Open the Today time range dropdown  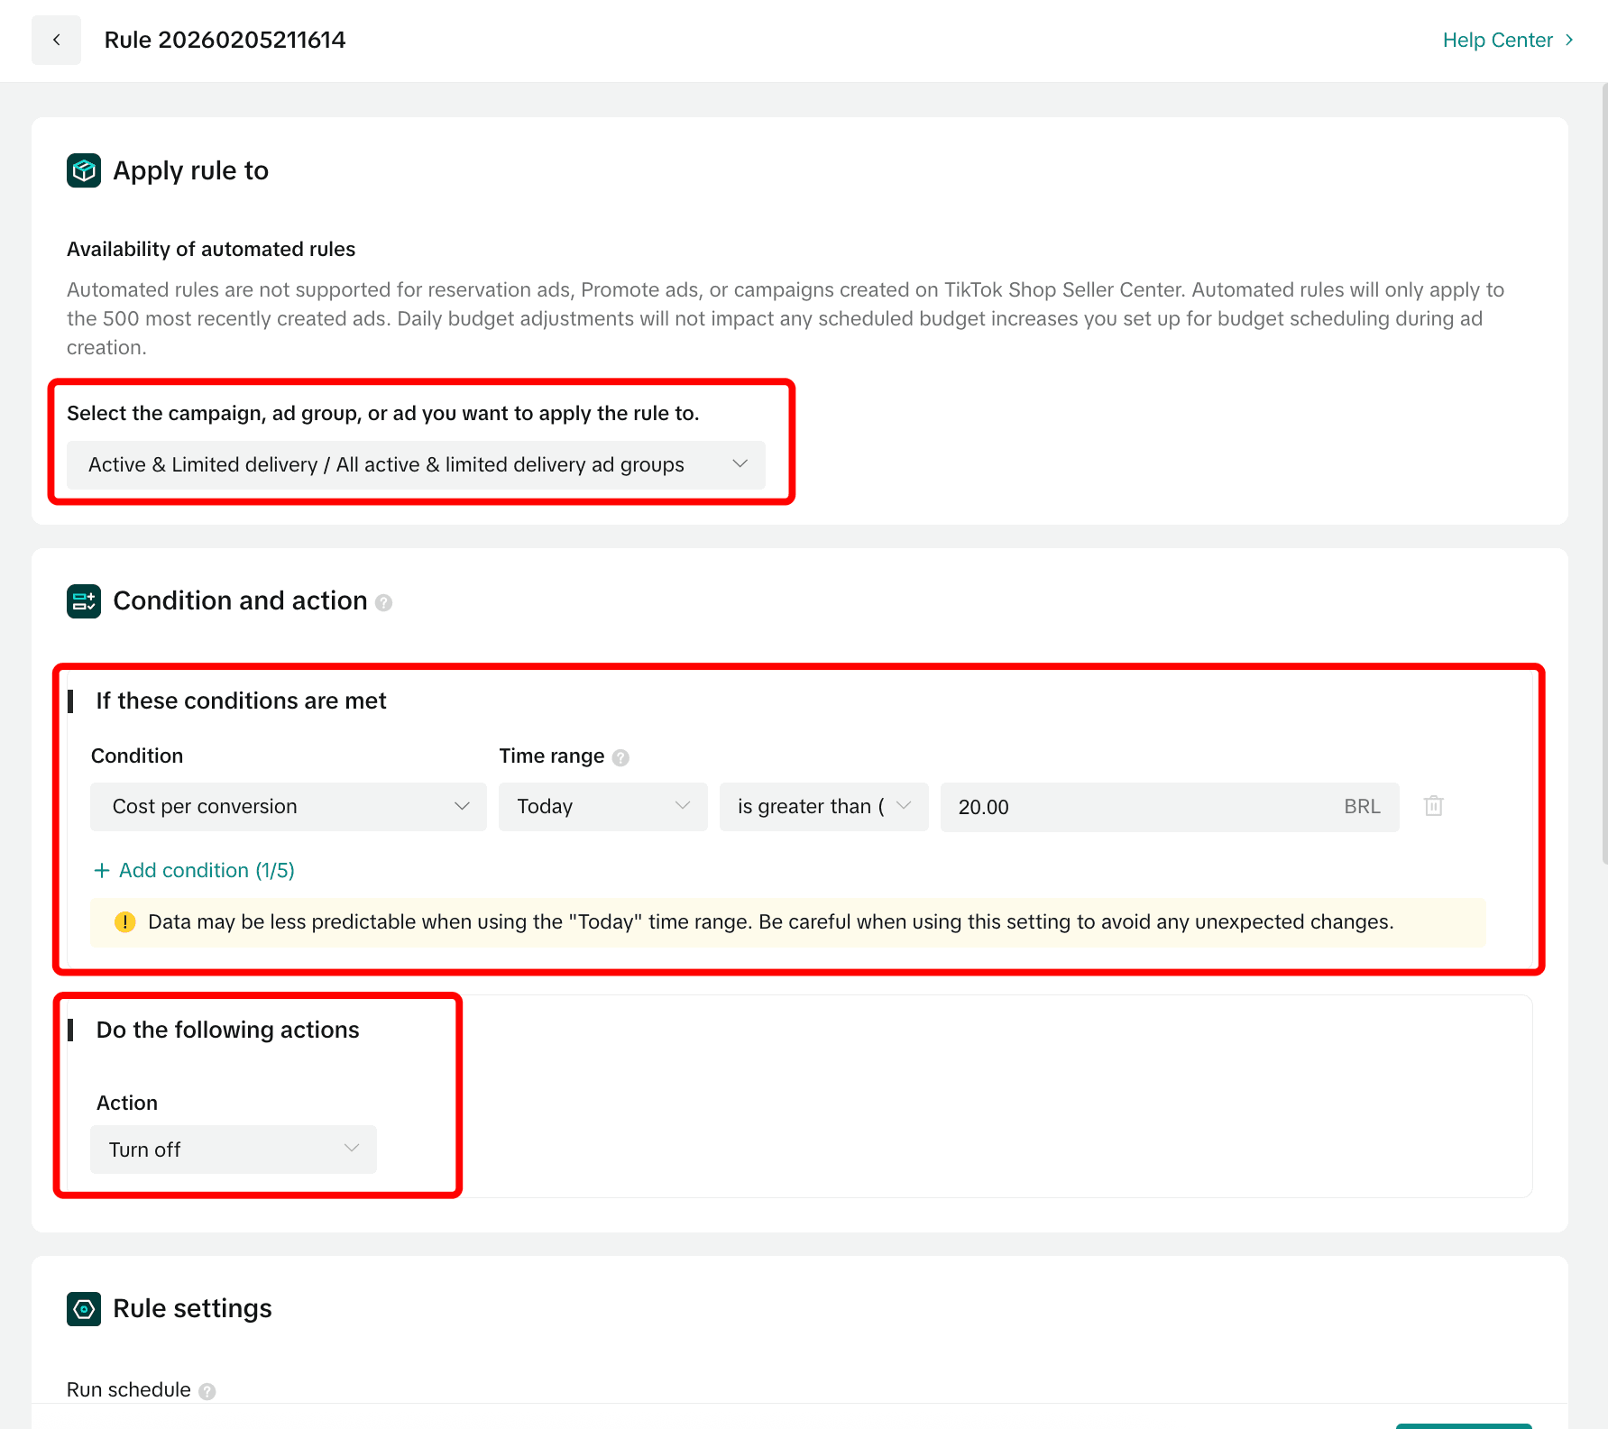pos(602,807)
